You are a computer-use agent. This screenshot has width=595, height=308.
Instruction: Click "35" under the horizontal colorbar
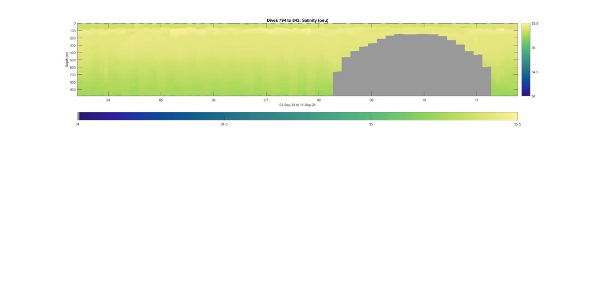tap(371, 124)
